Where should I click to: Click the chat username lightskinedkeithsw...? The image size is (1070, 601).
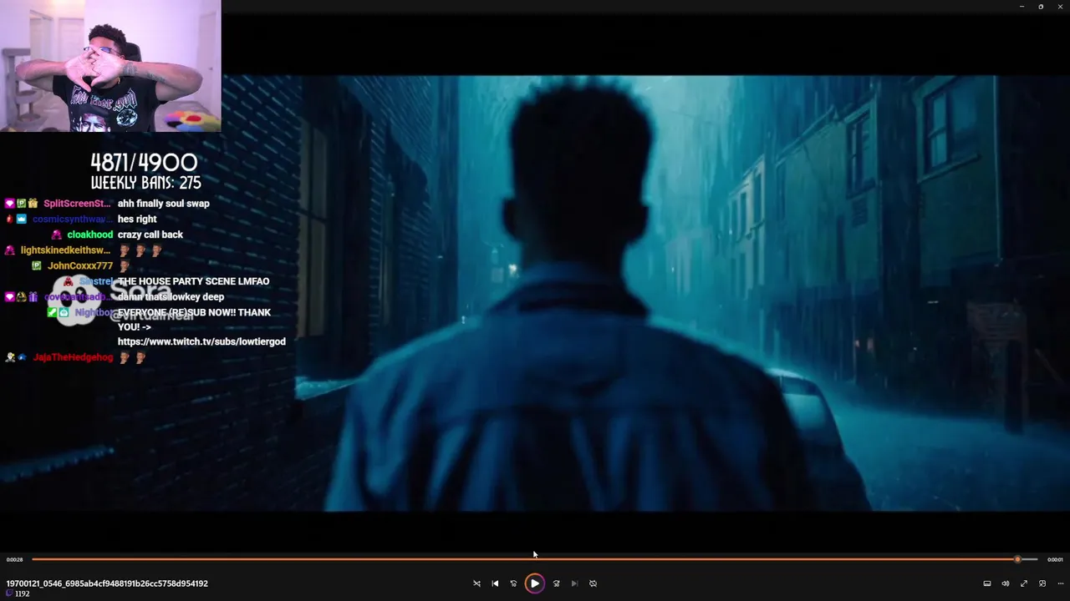coord(65,250)
